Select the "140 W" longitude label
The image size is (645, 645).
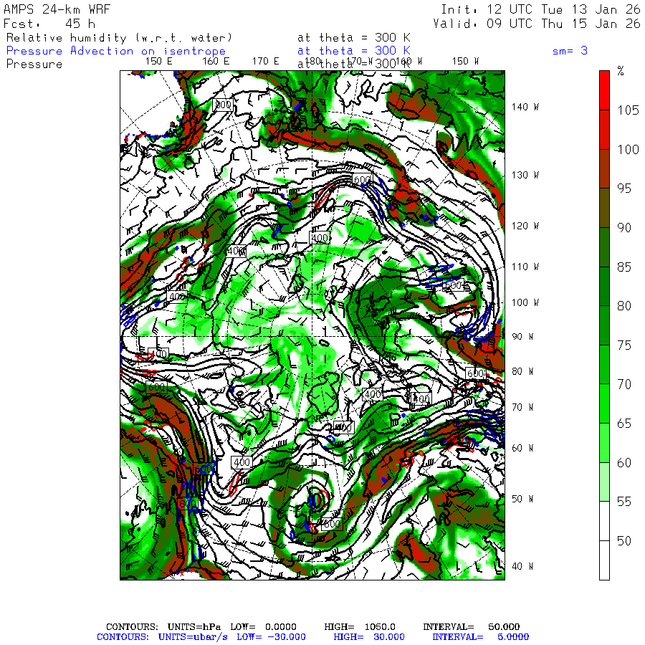coord(525,107)
